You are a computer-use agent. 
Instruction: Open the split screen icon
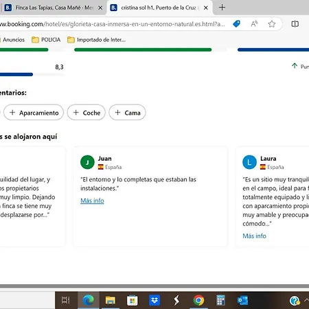[x=295, y=24]
